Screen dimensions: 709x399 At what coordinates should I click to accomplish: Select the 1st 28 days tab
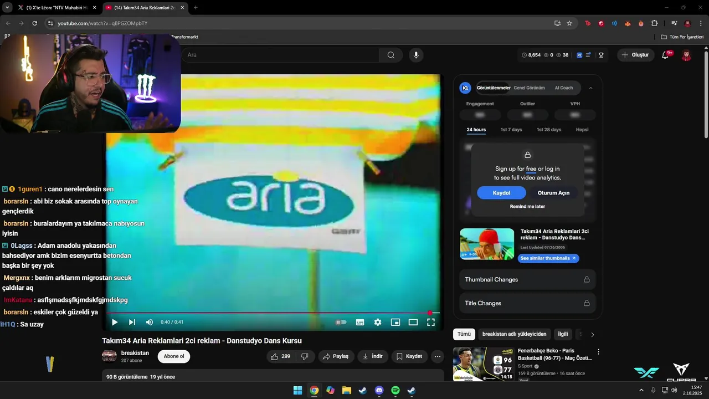tap(549, 130)
